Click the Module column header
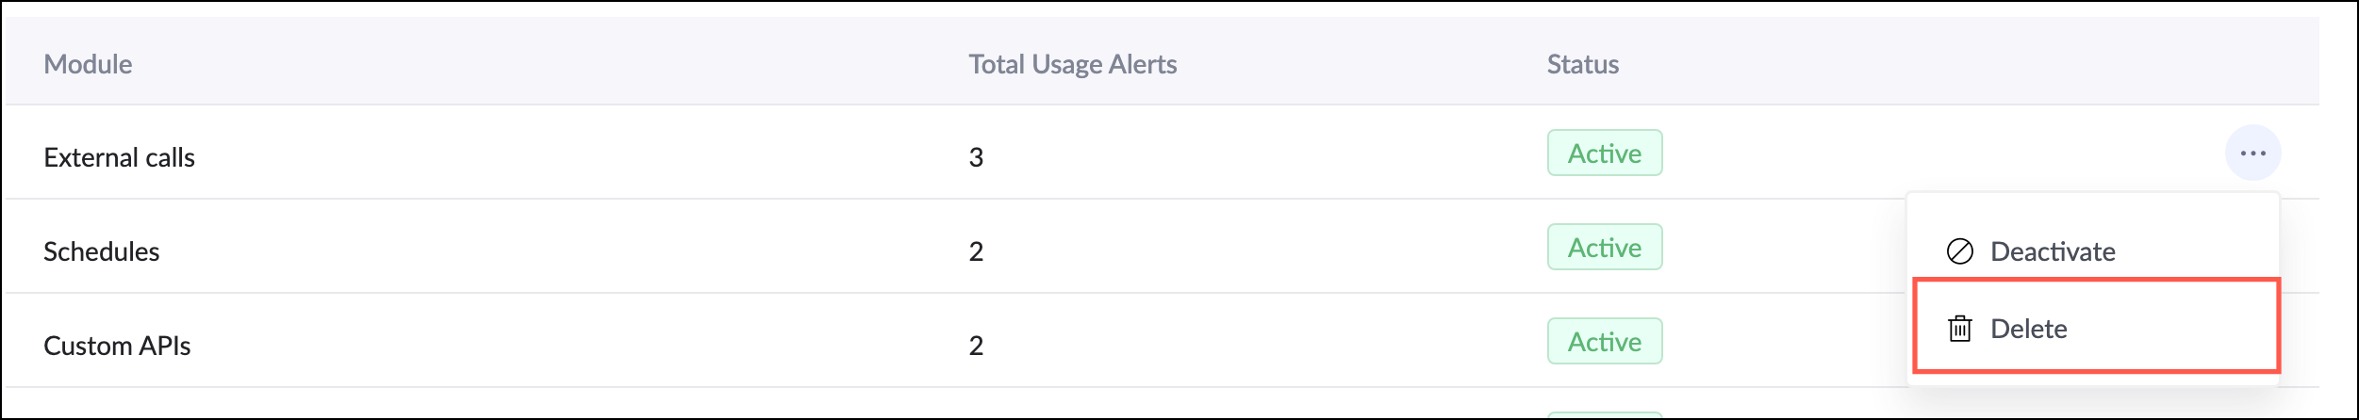This screenshot has height=420, width=2359. click(x=88, y=64)
